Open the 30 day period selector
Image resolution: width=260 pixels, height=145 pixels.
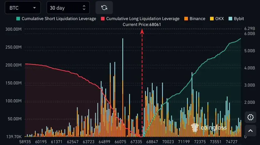pos(68,8)
